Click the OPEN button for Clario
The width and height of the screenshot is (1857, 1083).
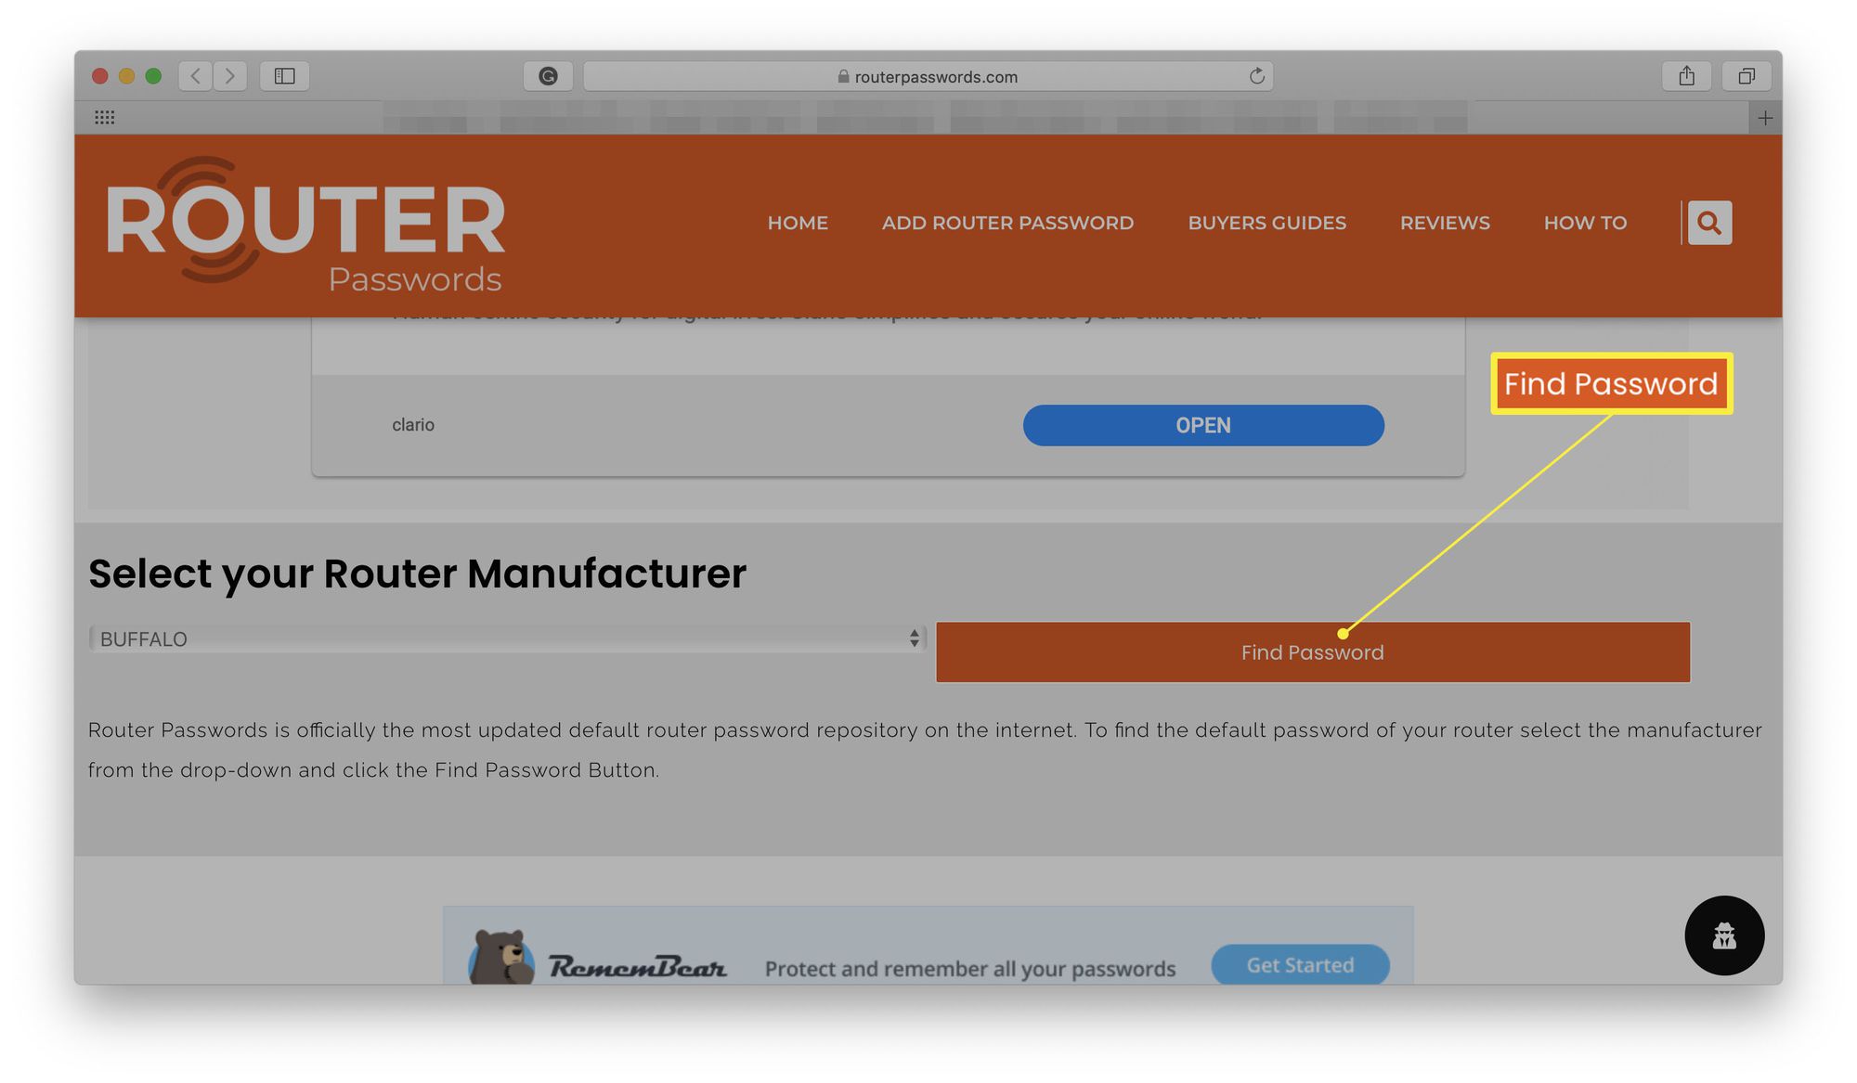1203,424
